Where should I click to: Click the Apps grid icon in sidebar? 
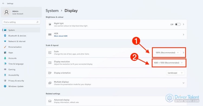(5, 53)
